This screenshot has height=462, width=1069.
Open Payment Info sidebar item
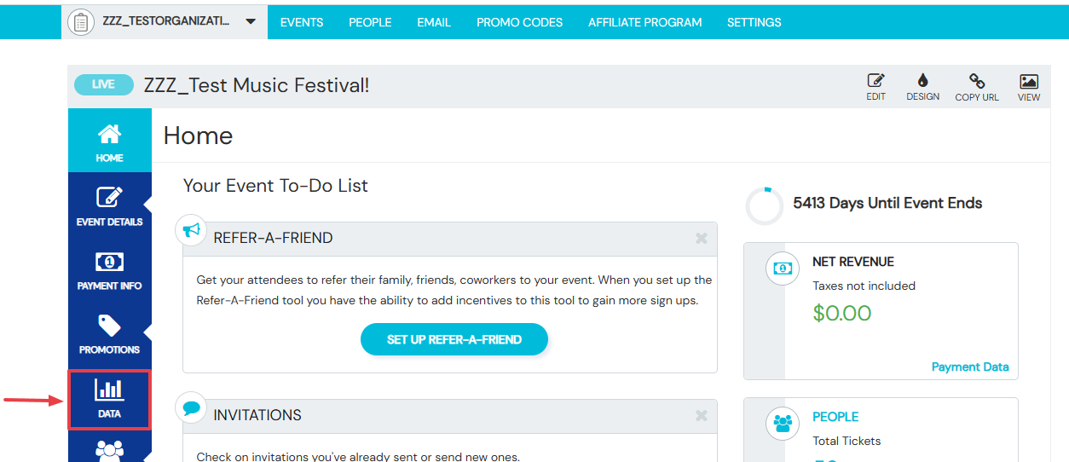click(109, 269)
